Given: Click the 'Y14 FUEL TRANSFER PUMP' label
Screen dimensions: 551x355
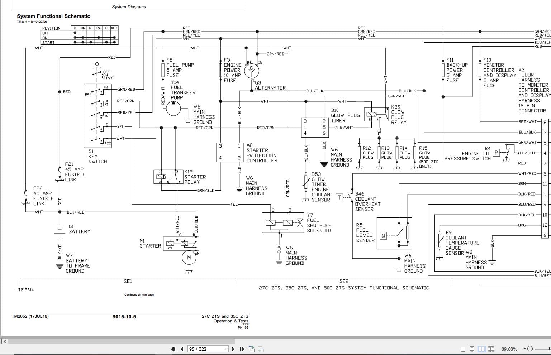Looking at the screenshot, I should point(183,90).
